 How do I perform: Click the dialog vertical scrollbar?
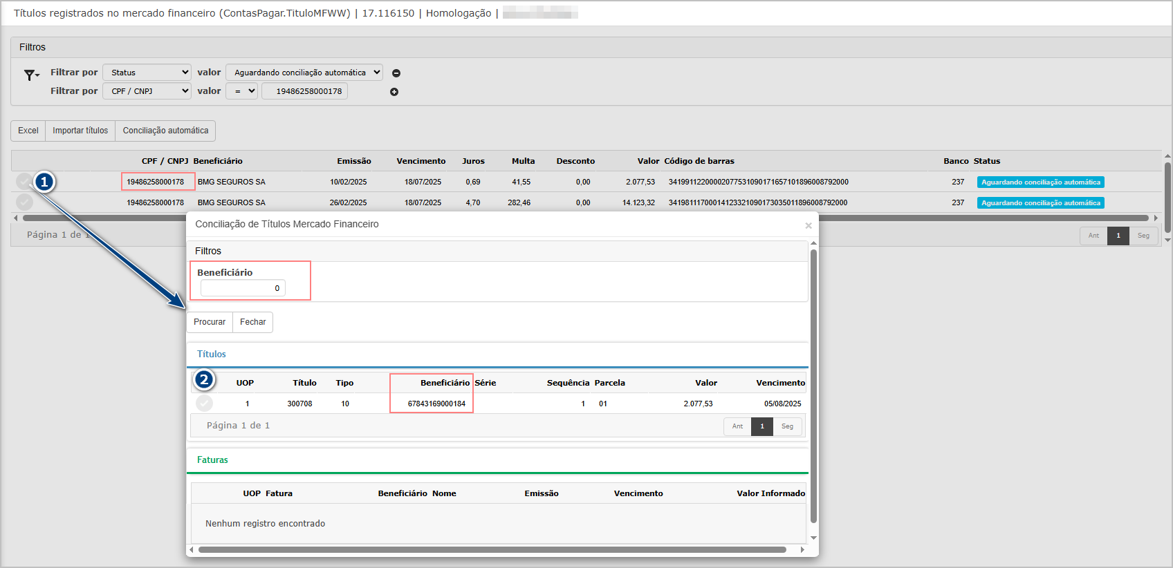pyautogui.click(x=813, y=386)
